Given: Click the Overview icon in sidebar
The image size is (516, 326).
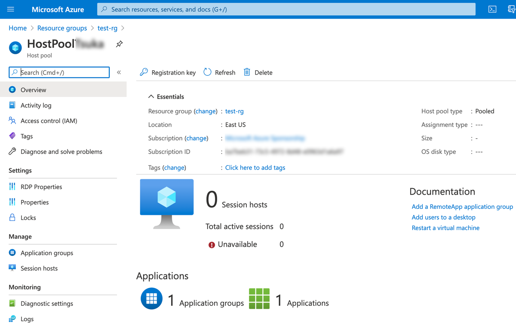Looking at the screenshot, I should 12,90.
